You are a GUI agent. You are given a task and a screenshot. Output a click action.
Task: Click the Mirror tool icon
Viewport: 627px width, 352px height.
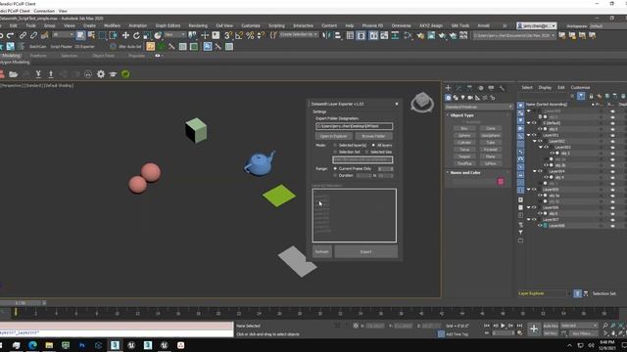327,35
